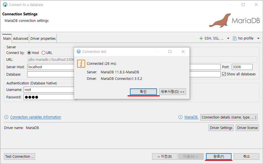Image resolution: width=263 pixels, height=164 pixels.
Task: Expand details with 세부사항(D) >> button
Action: tap(172, 92)
